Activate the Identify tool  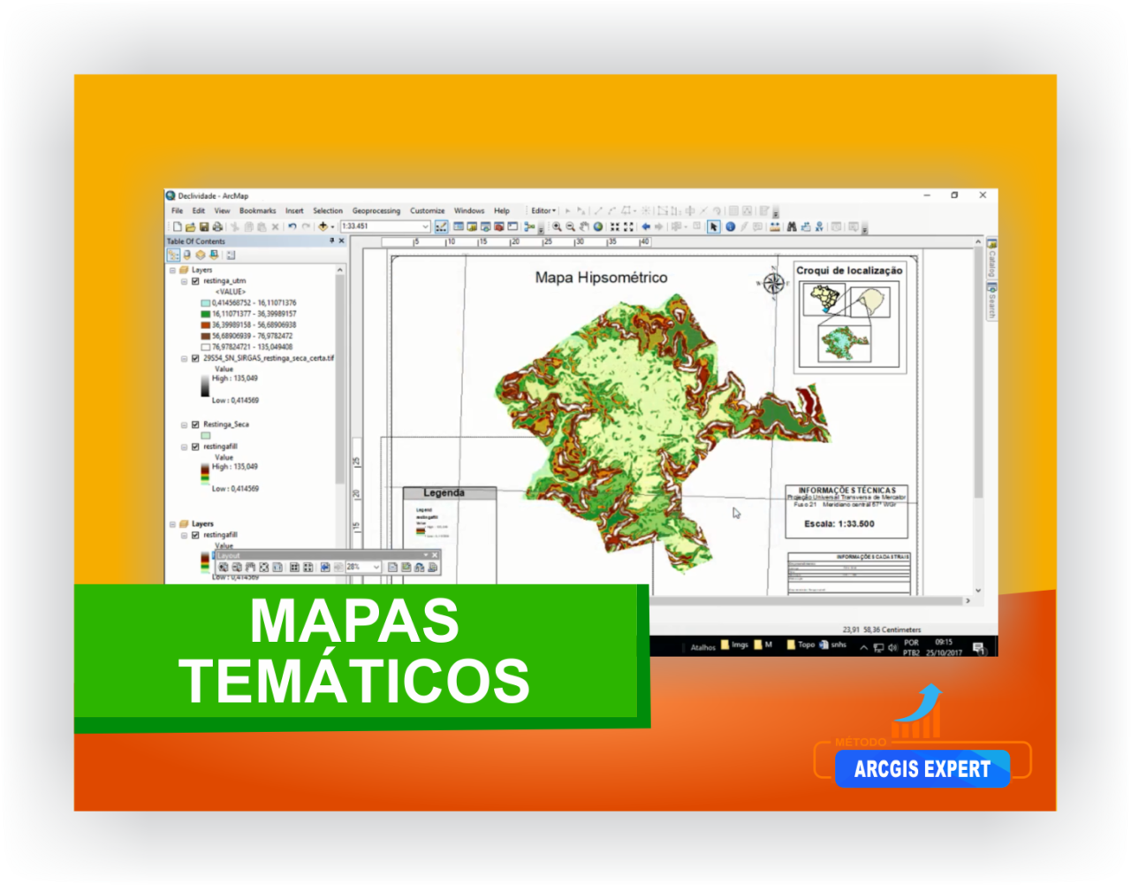729,227
